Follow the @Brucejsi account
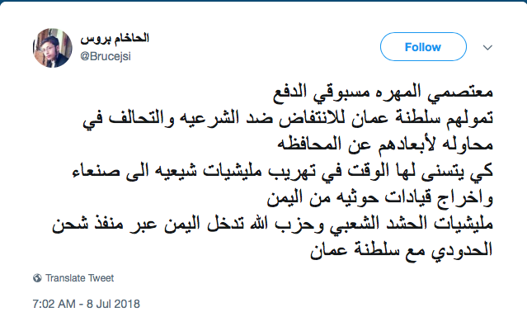Viewport: 527px width, 317px height. pyautogui.click(x=423, y=47)
